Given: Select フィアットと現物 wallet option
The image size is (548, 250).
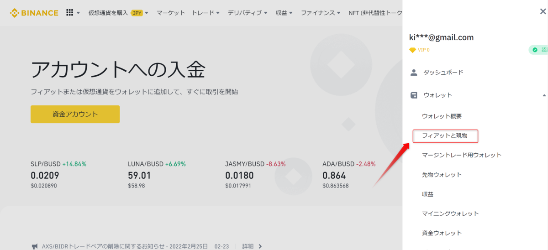Looking at the screenshot, I should click(445, 136).
